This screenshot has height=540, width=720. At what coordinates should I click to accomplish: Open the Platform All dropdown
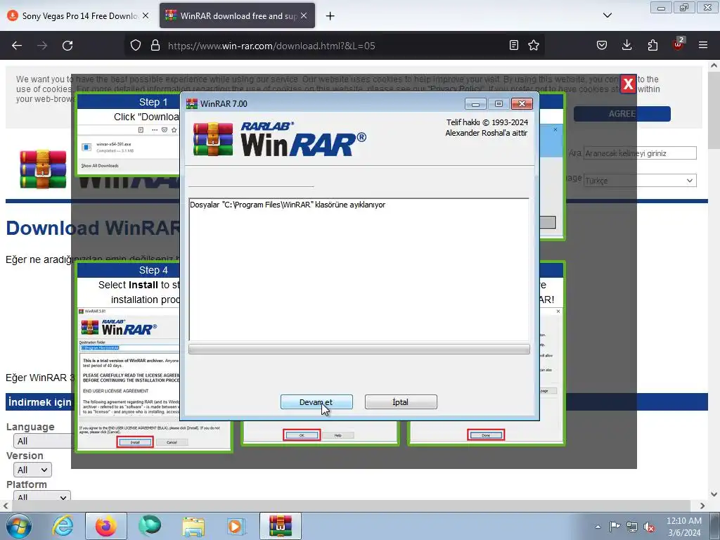coord(41,496)
